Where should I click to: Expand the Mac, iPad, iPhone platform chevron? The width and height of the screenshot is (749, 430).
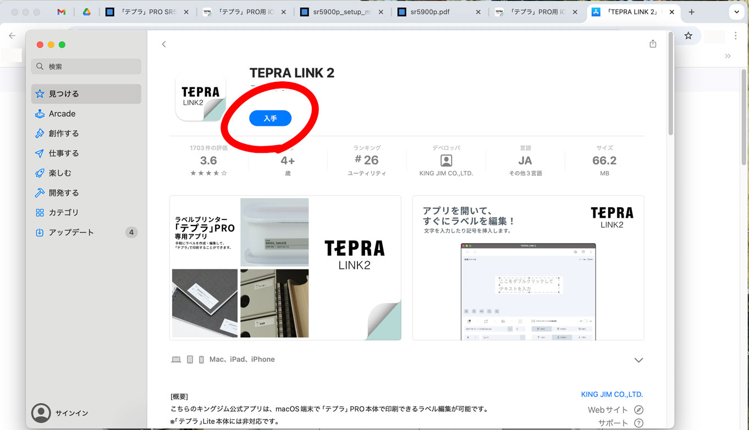638,360
